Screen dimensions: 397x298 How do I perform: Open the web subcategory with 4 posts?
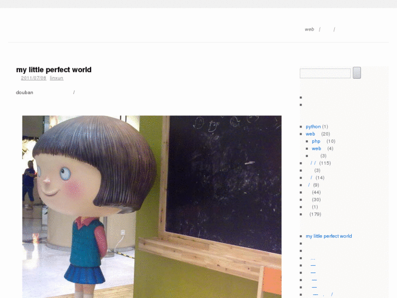(x=317, y=149)
